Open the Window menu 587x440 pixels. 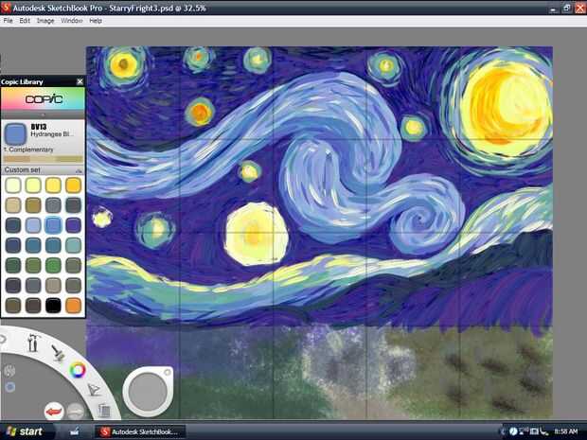[x=72, y=21]
